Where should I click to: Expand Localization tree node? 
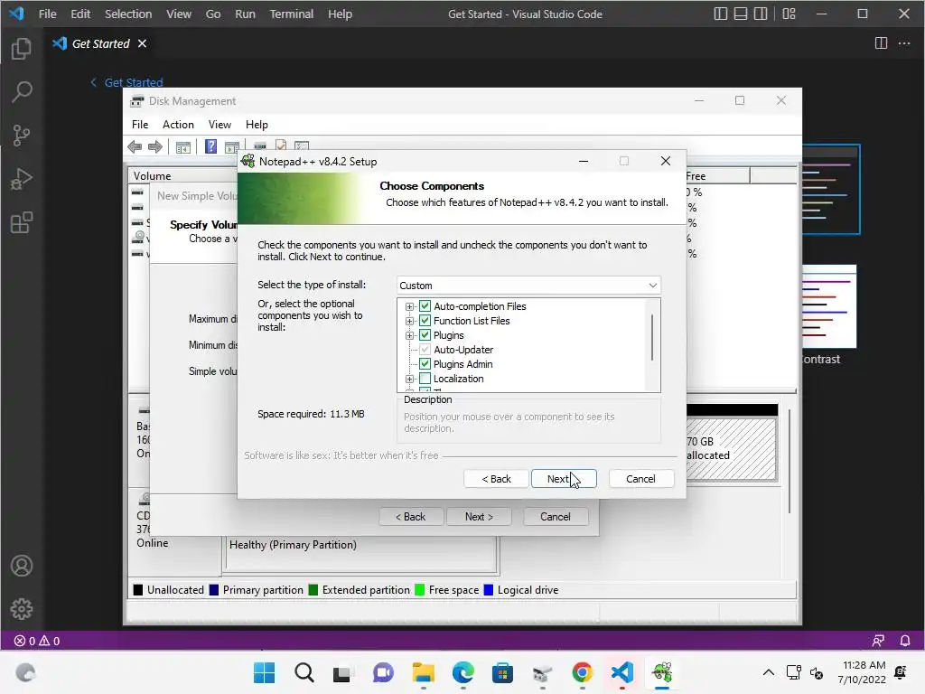point(409,379)
